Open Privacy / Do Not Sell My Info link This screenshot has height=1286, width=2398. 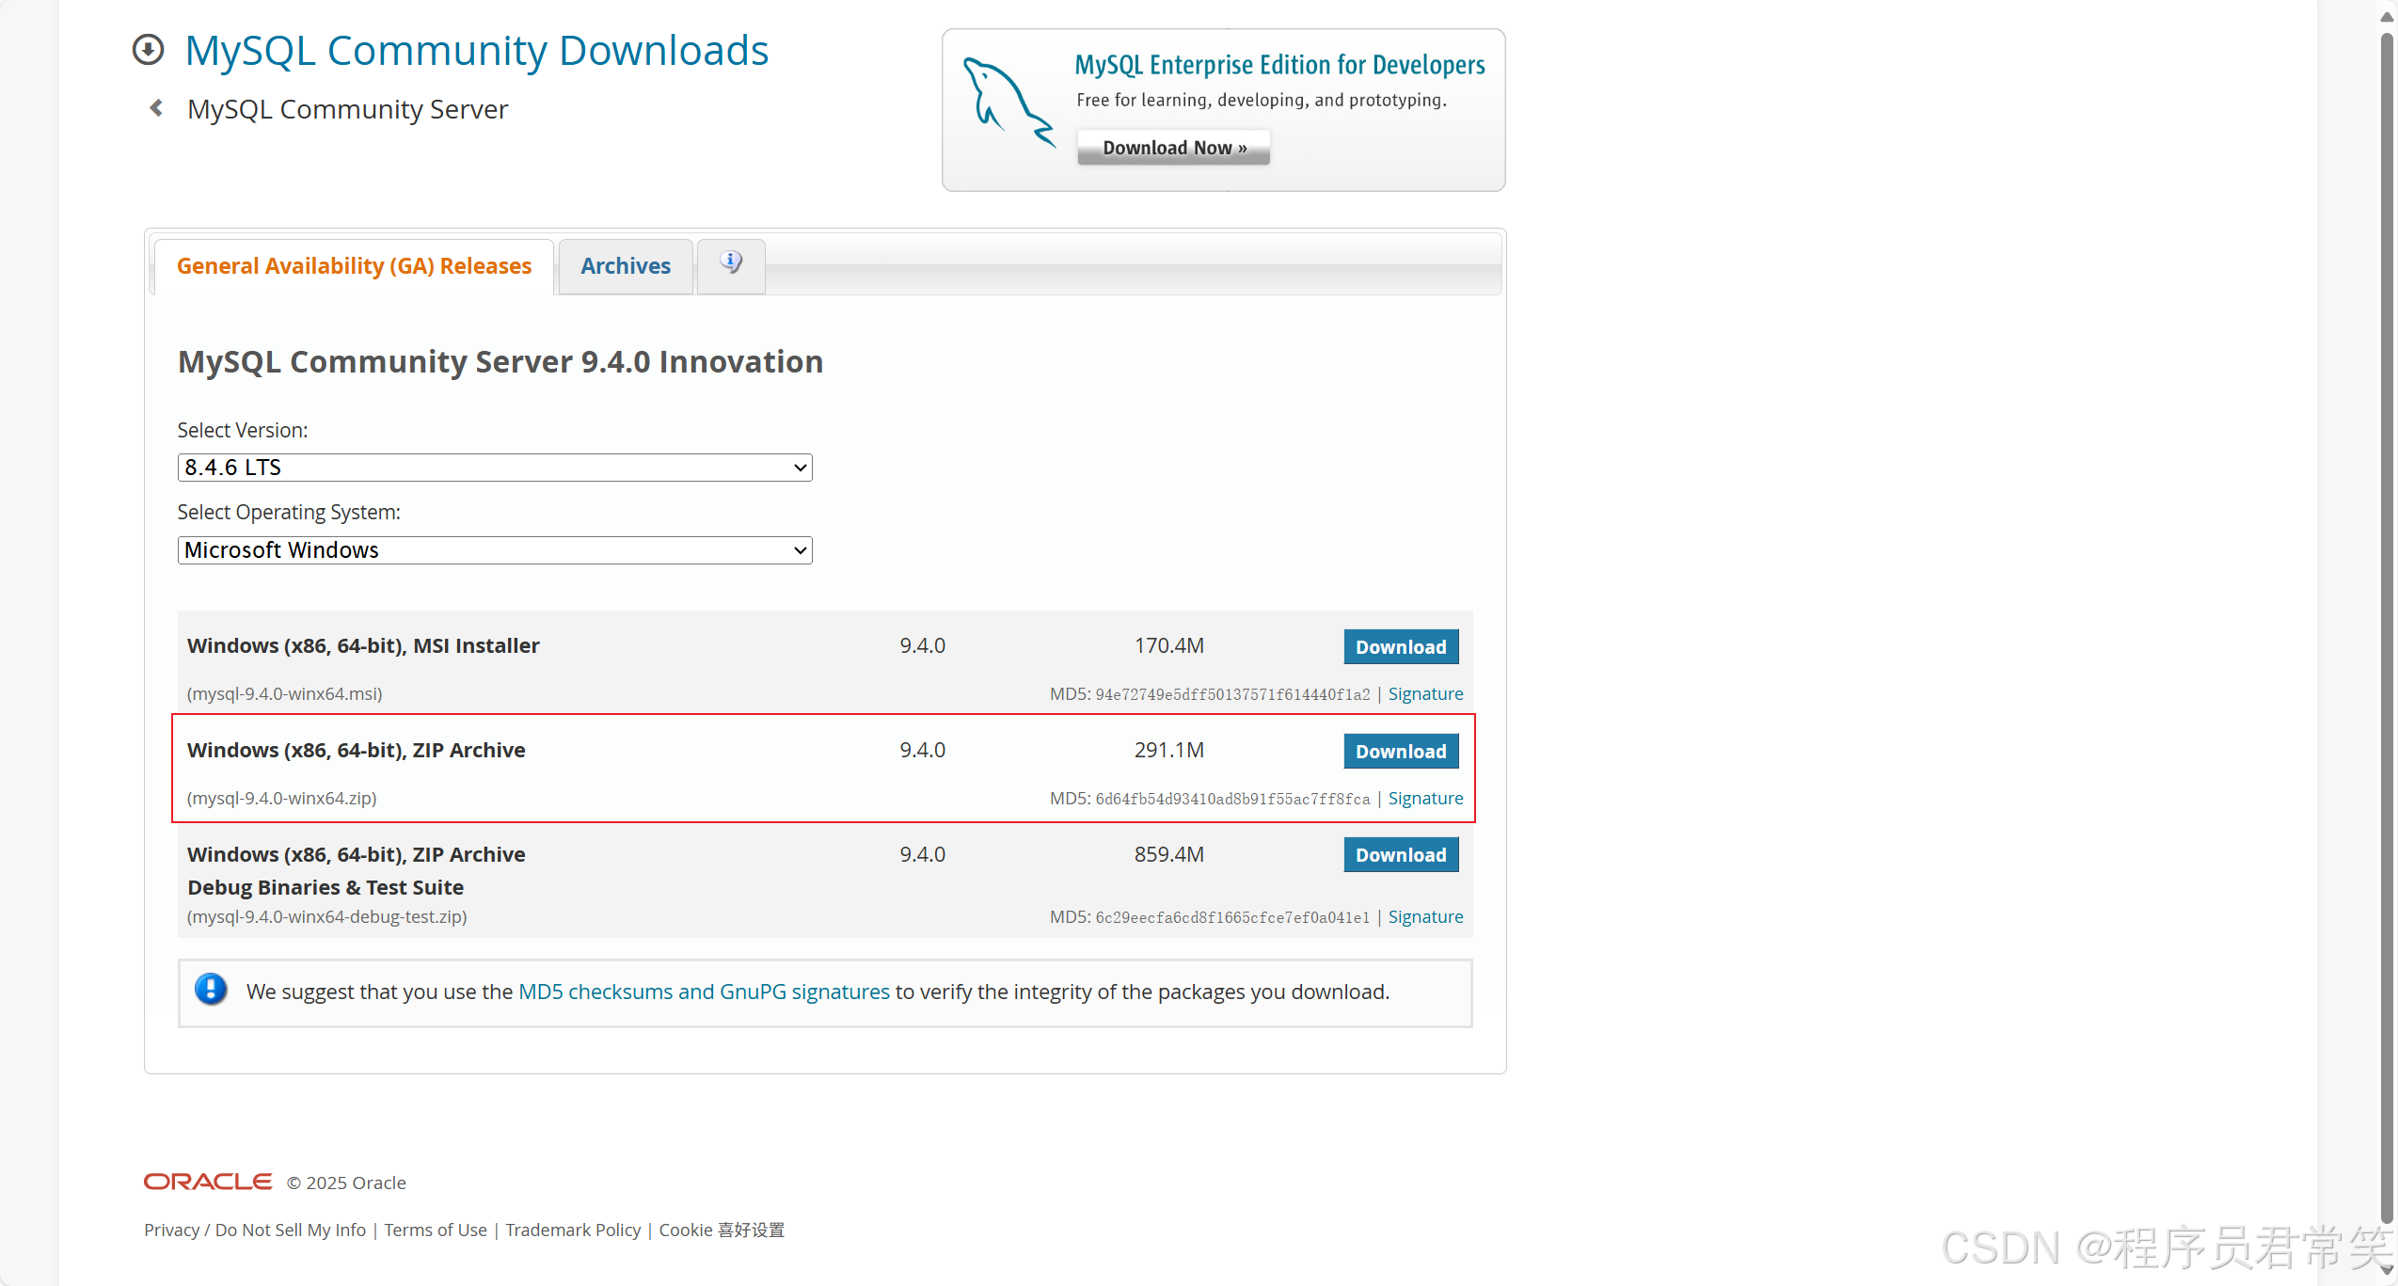tap(255, 1230)
